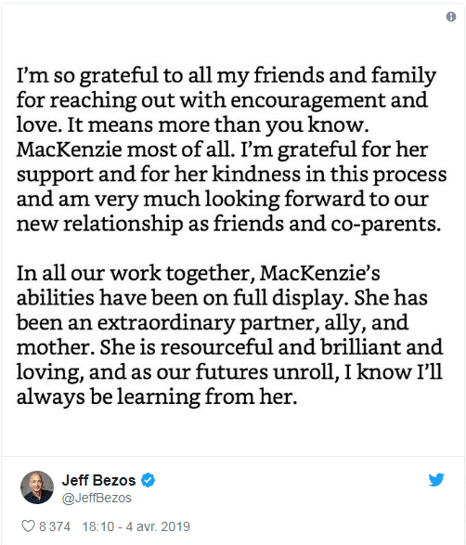Click the blue verified checkmark badge

click(148, 480)
